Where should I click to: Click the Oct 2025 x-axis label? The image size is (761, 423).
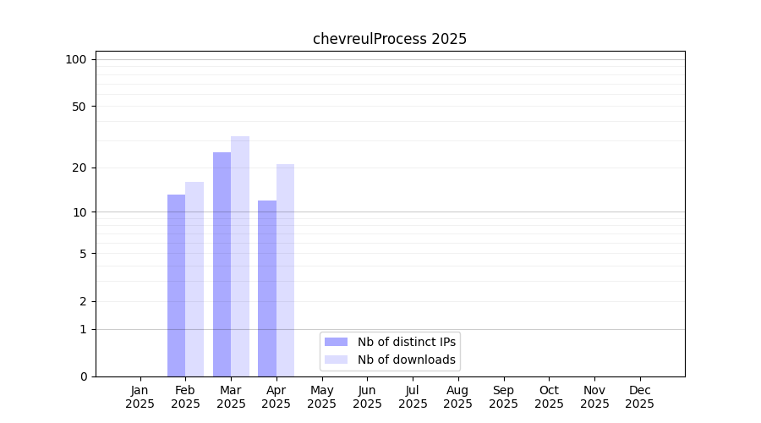pyautogui.click(x=549, y=397)
